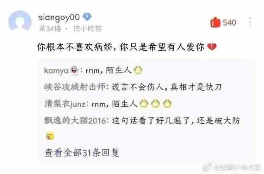Click last emoji in 清梨衣junz reply

[167, 104]
